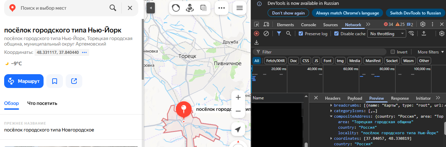
Task: Click 'Always match Chrome's language' button
Action: point(347,13)
